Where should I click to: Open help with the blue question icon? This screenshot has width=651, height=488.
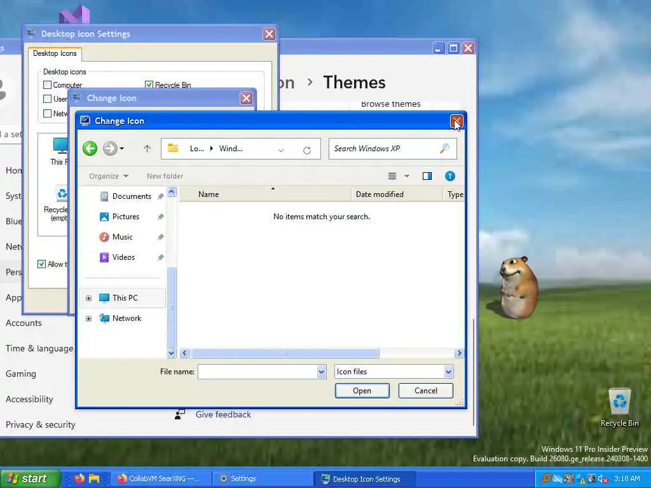pos(449,176)
